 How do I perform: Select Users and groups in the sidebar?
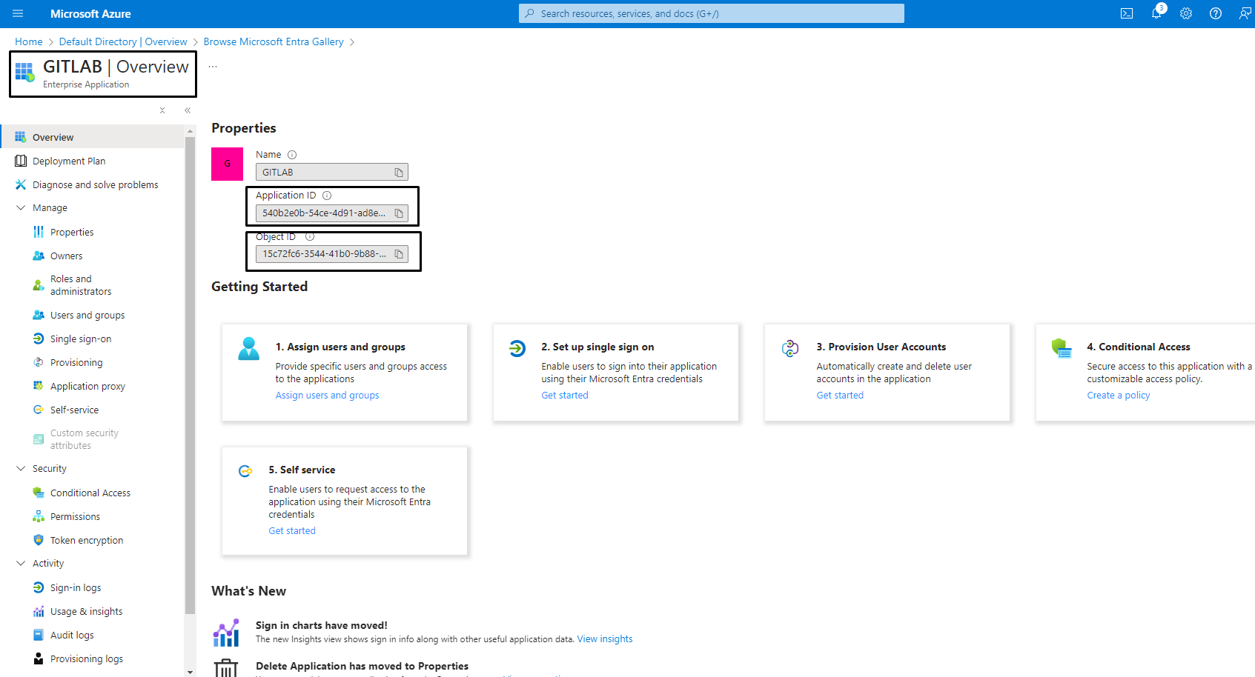(87, 315)
